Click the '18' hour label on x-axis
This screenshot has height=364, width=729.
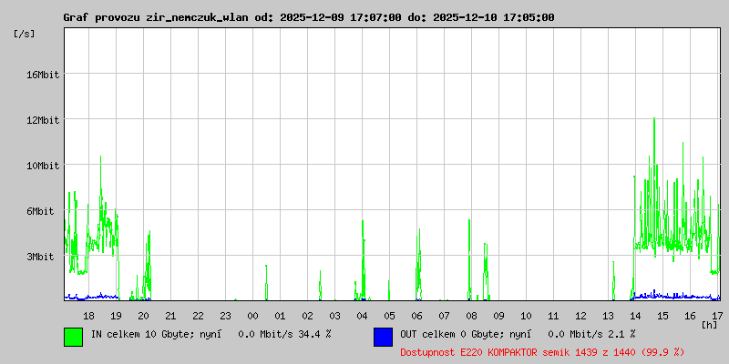pyautogui.click(x=88, y=316)
